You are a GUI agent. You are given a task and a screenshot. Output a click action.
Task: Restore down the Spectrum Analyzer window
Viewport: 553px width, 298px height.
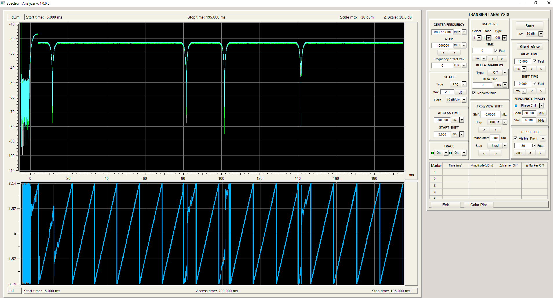click(x=536, y=3)
